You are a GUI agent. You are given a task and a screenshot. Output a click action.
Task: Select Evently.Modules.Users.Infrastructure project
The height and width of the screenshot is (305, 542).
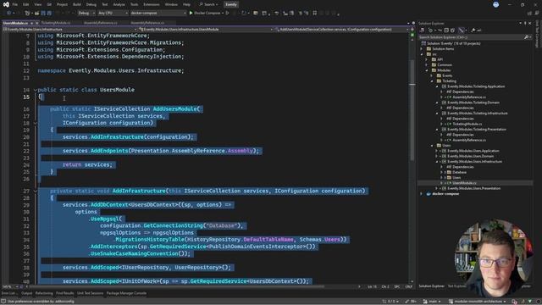474,162
